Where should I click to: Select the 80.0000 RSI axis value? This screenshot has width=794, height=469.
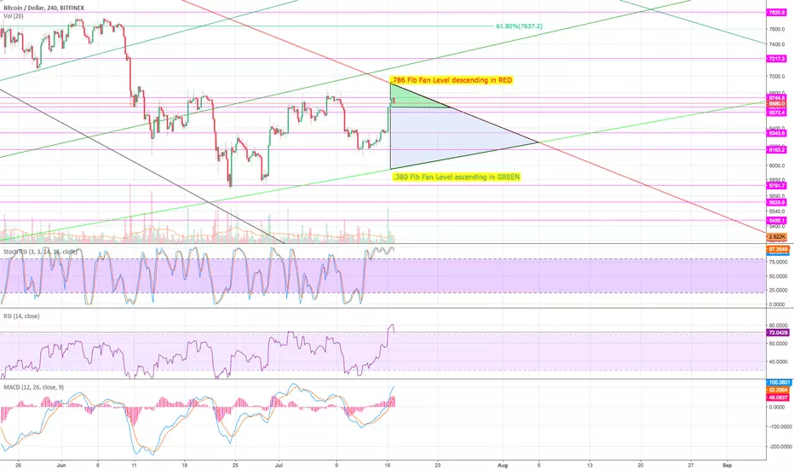(x=778, y=326)
